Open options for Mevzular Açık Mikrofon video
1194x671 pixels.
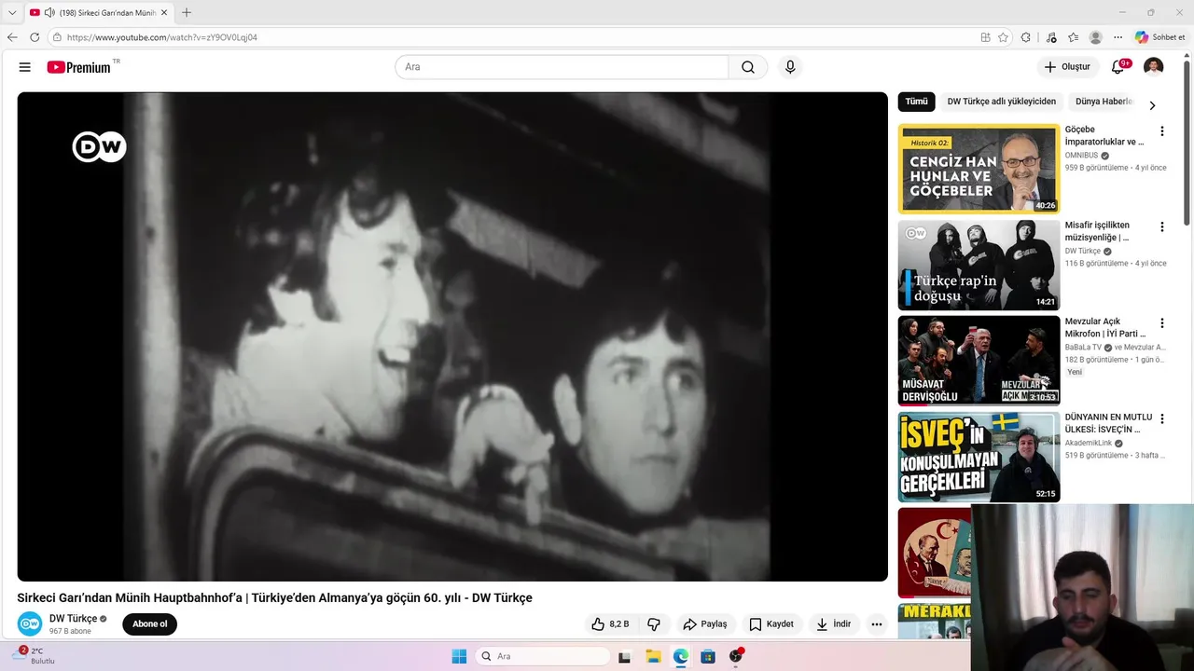(1161, 323)
